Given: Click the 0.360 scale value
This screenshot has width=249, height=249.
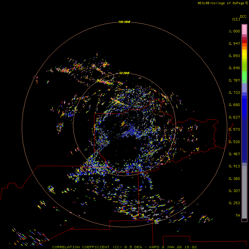Looking at the screenshot, I should (x=234, y=179).
